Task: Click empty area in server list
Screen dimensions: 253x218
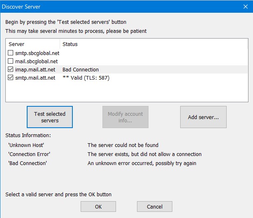Action: click(127, 92)
